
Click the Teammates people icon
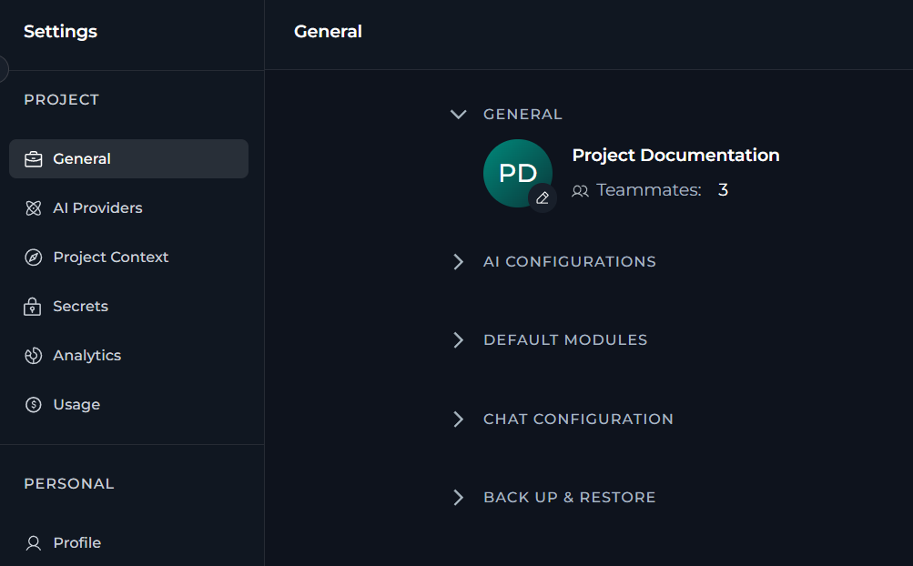pyautogui.click(x=580, y=190)
